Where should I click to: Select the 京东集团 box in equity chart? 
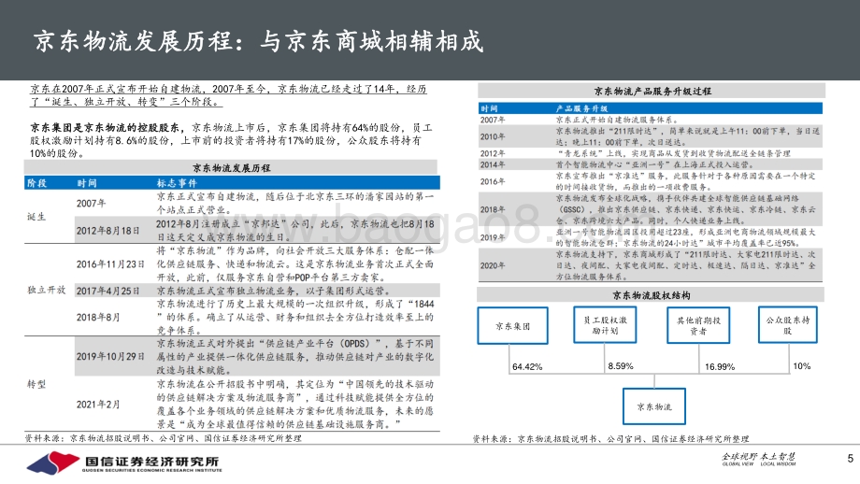click(x=513, y=325)
